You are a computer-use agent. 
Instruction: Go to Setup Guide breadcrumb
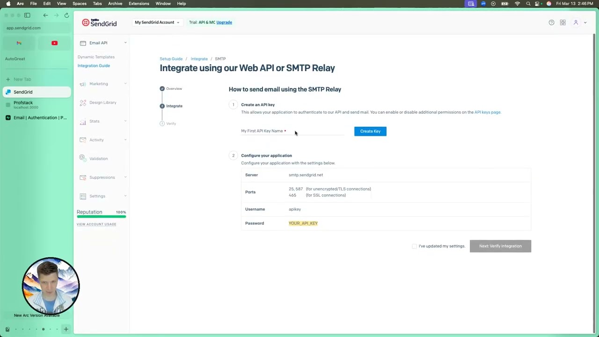171,59
